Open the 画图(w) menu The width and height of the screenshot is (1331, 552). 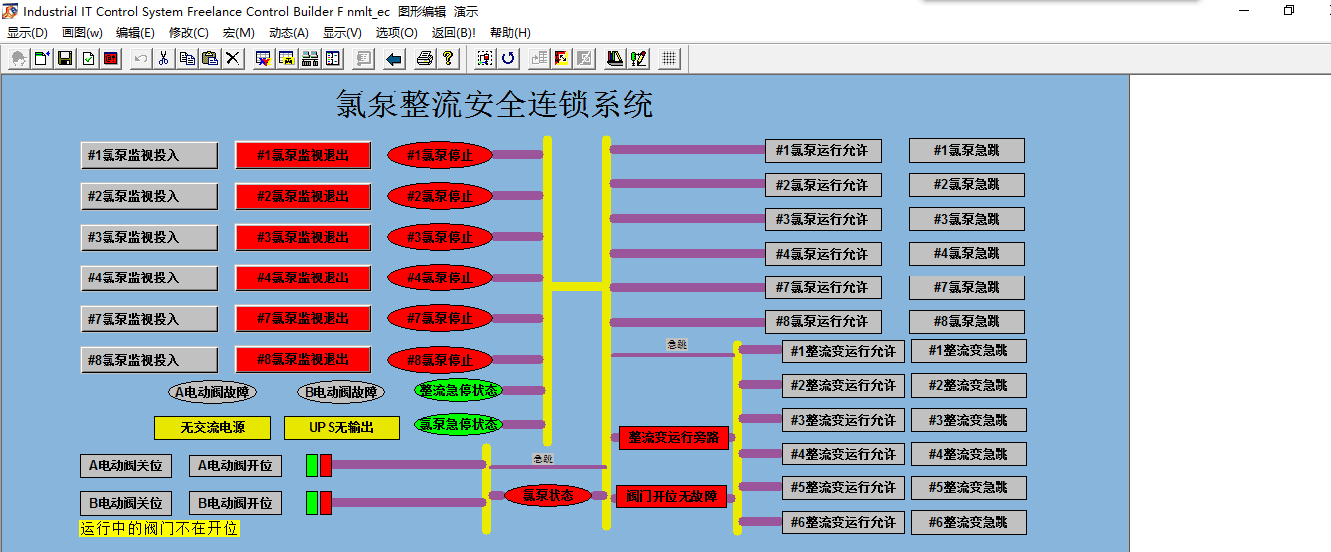82,33
